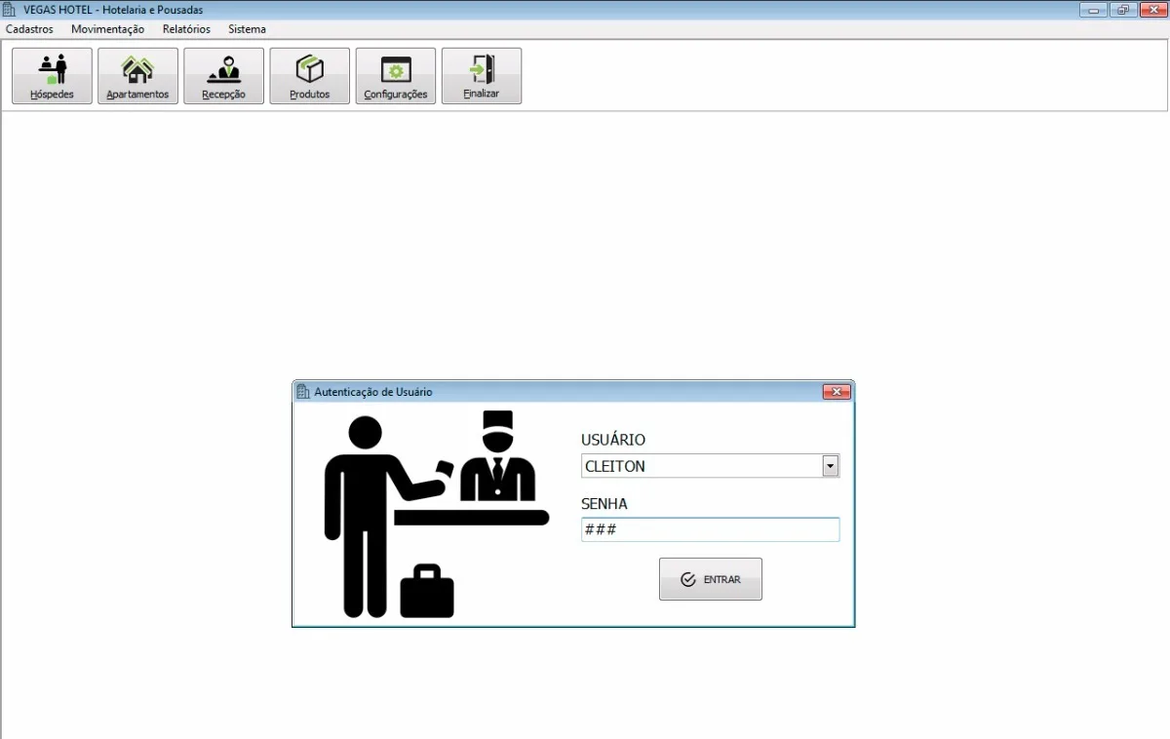This screenshot has height=739, width=1170.
Task: Select the Finalizar exit door icon
Action: (x=482, y=70)
